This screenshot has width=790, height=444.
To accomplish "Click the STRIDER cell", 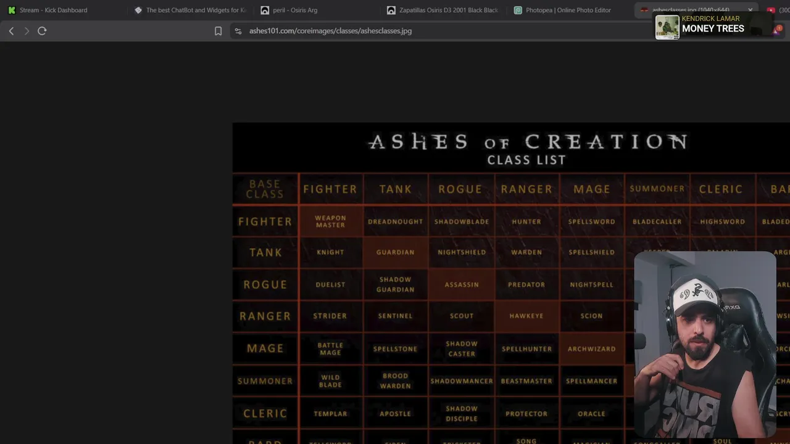I will coord(330,316).
